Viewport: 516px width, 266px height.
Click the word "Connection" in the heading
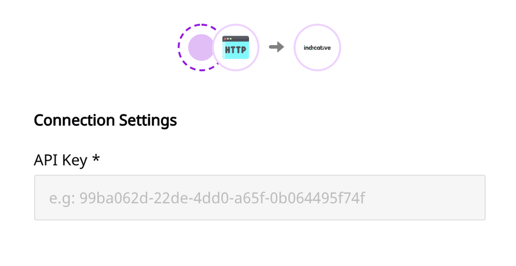(74, 120)
